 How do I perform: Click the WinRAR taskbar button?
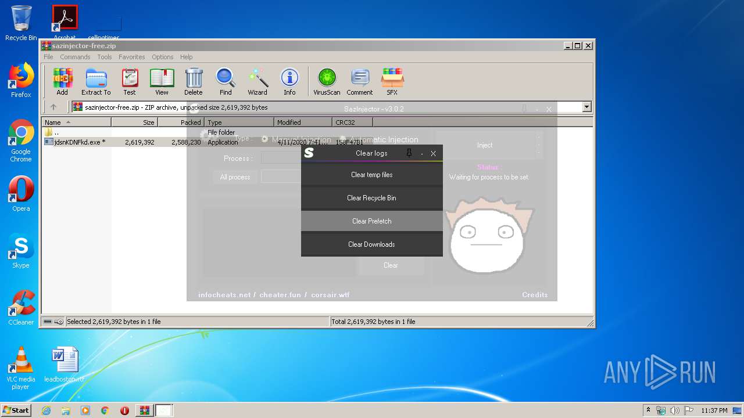pos(144,410)
